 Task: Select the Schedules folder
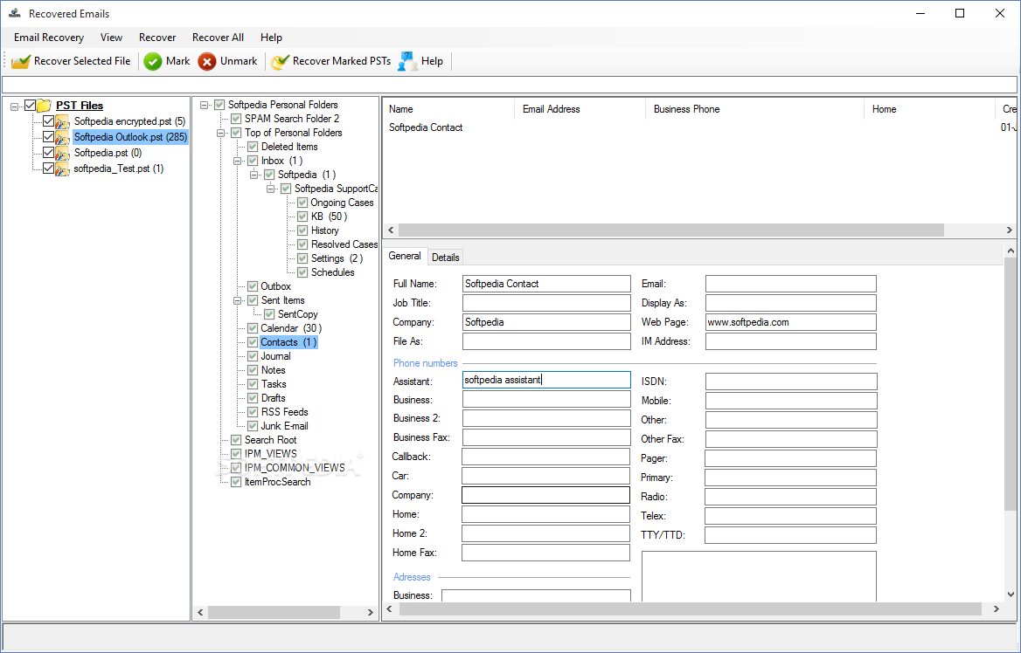(333, 272)
